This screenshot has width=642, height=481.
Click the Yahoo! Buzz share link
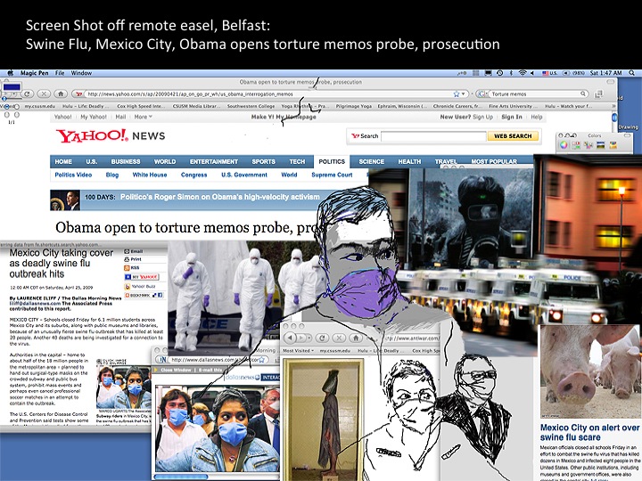[x=140, y=286]
